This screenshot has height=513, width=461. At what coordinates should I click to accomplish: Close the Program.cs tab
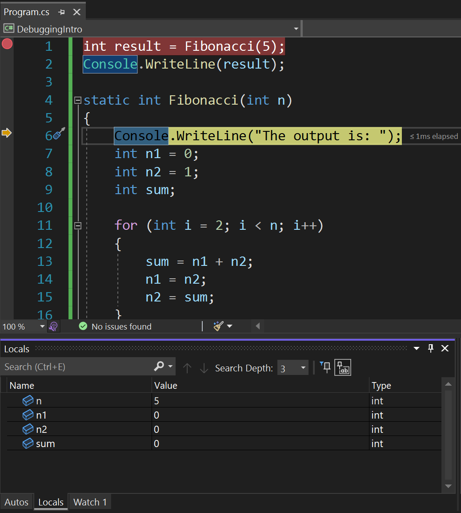tap(77, 12)
